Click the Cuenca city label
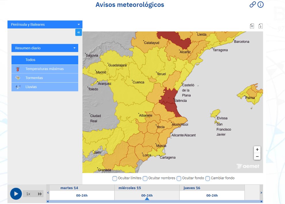 coord(138,82)
